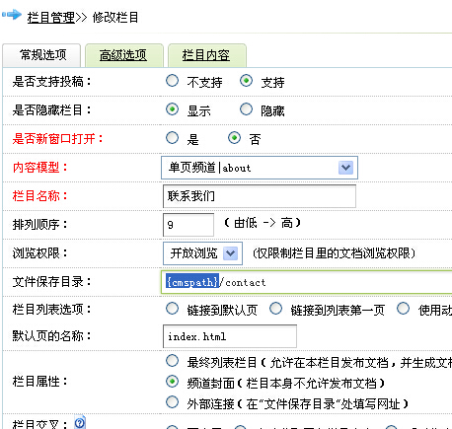Click the 默认页的名称 index.html field
Viewport: 452px width, 429px height.
[x=230, y=336]
